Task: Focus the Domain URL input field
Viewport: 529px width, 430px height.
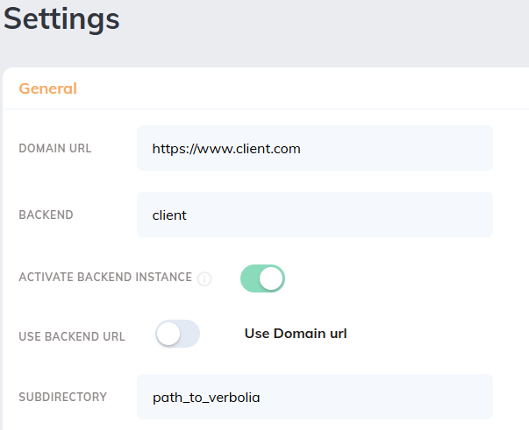Action: pos(314,148)
